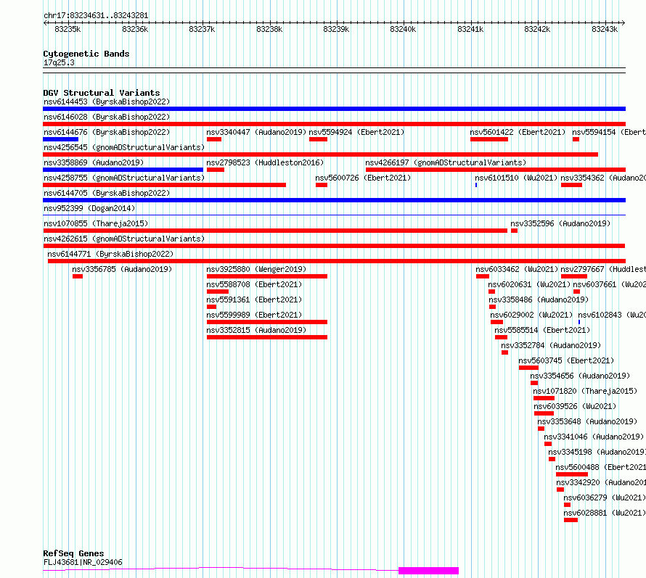Open the nsv3352815 (Audano2019) label
Screen dimensions: 646x578
point(256,330)
